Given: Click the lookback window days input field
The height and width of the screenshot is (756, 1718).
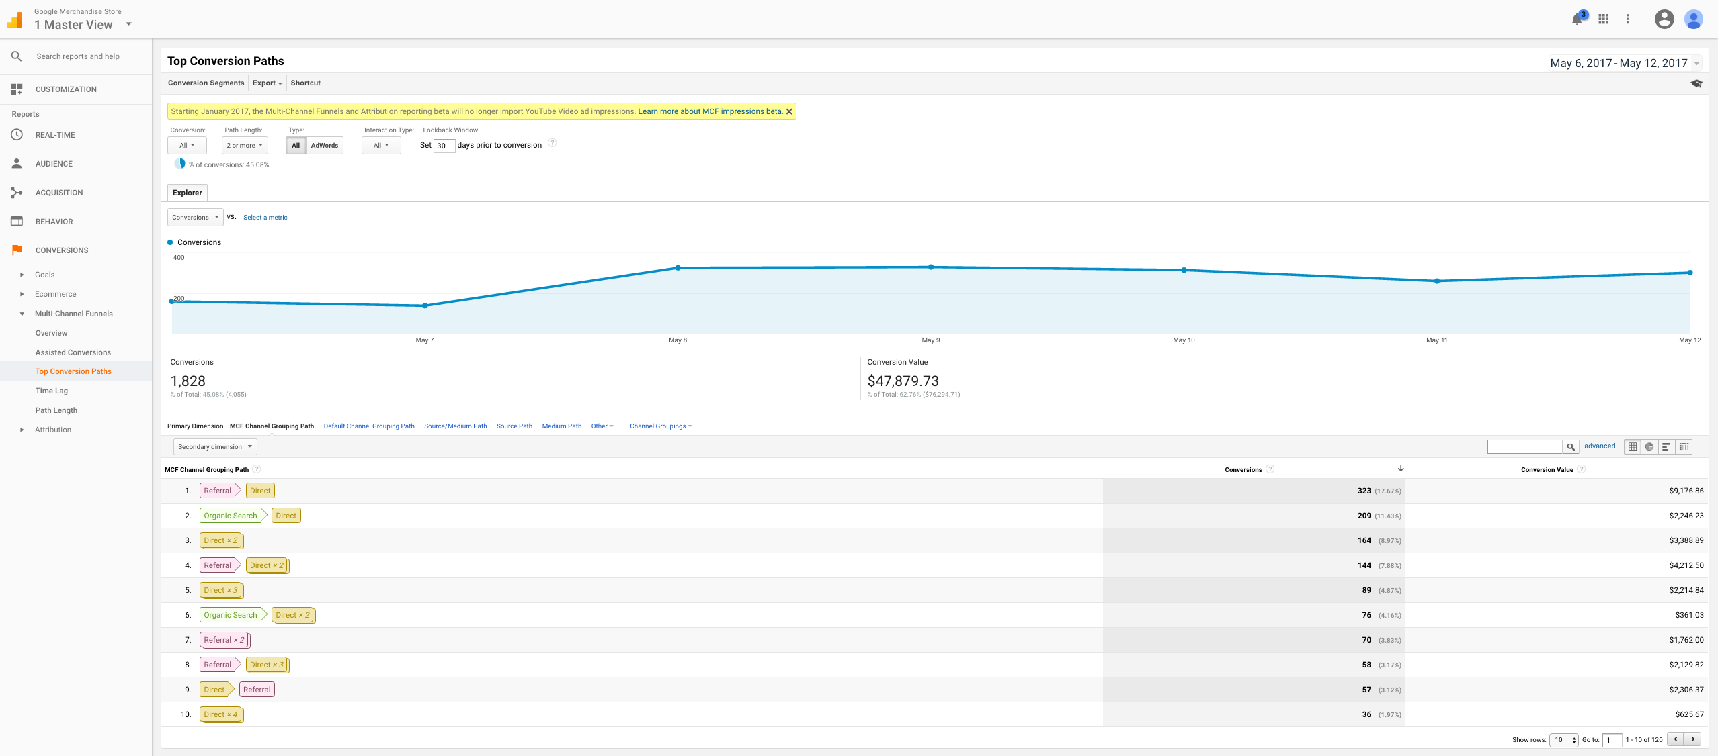Looking at the screenshot, I should 444,146.
